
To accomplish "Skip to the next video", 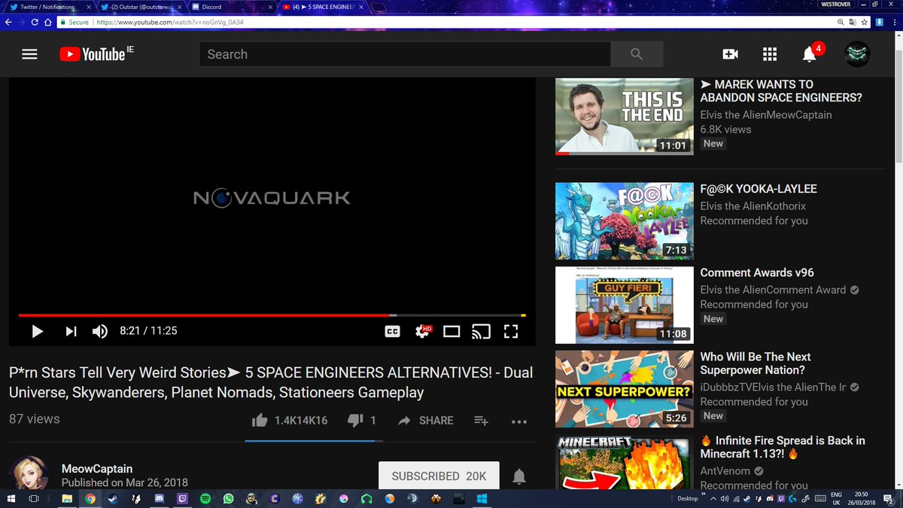I will [x=71, y=331].
